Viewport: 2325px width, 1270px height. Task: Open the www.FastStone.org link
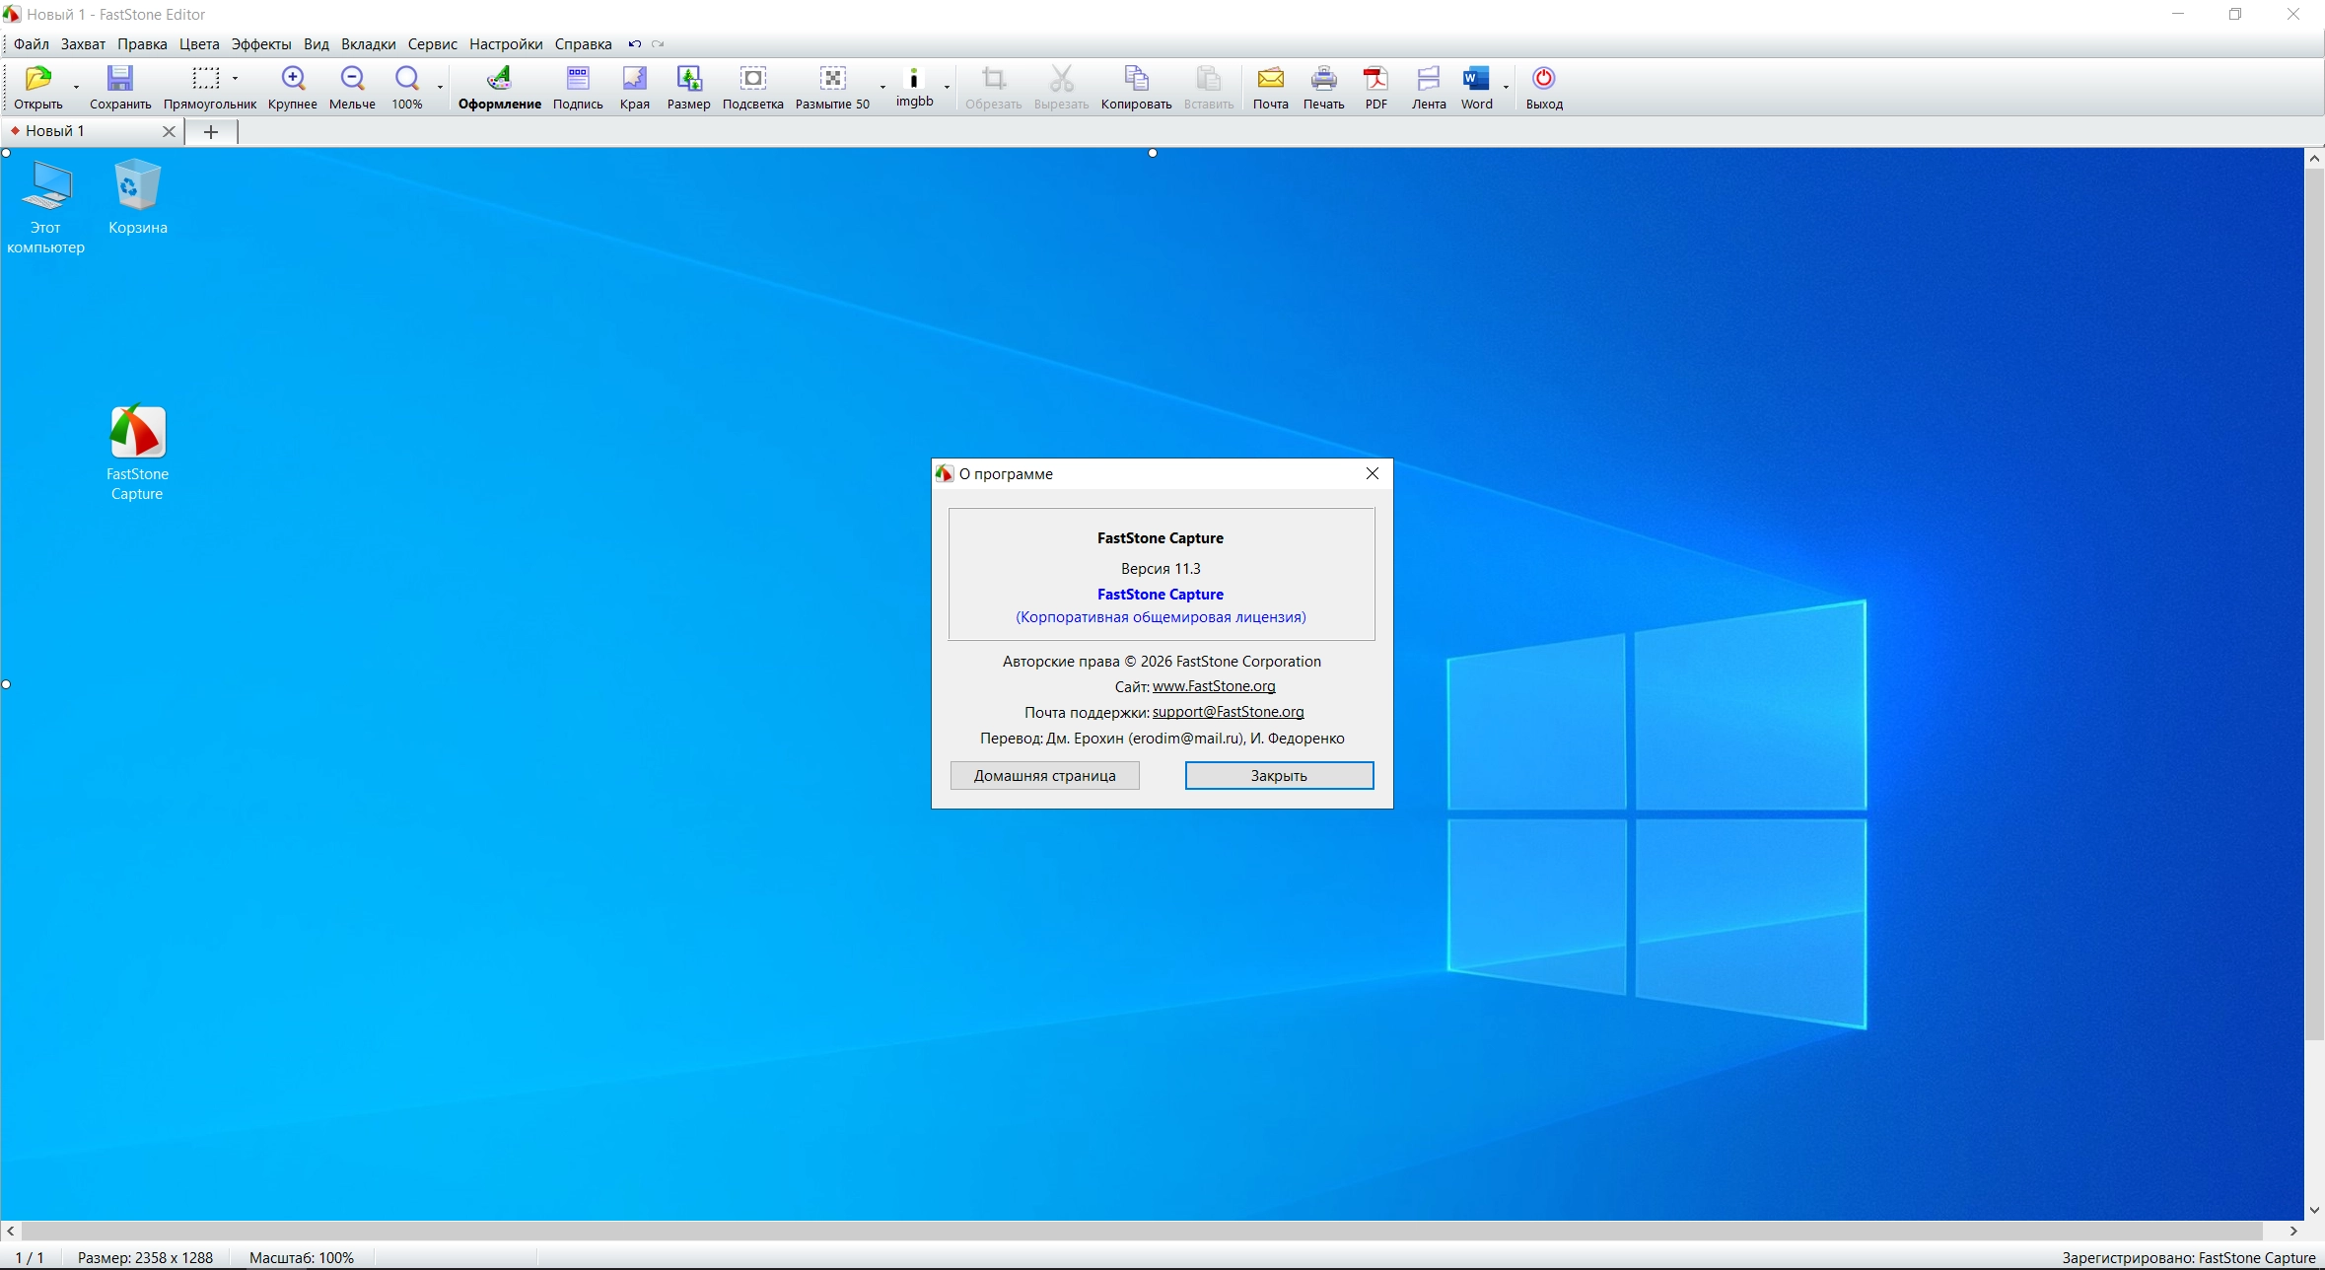[1214, 686]
